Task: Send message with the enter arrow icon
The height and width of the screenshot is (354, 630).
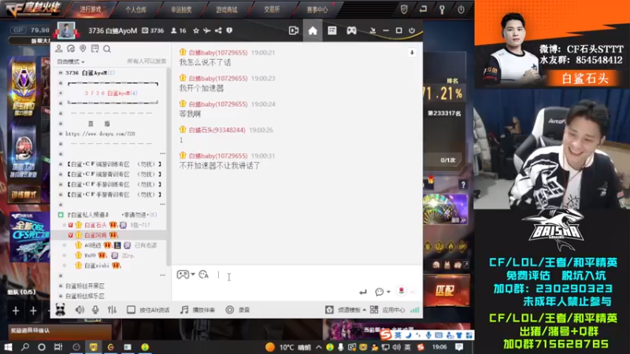Action: [x=363, y=292]
